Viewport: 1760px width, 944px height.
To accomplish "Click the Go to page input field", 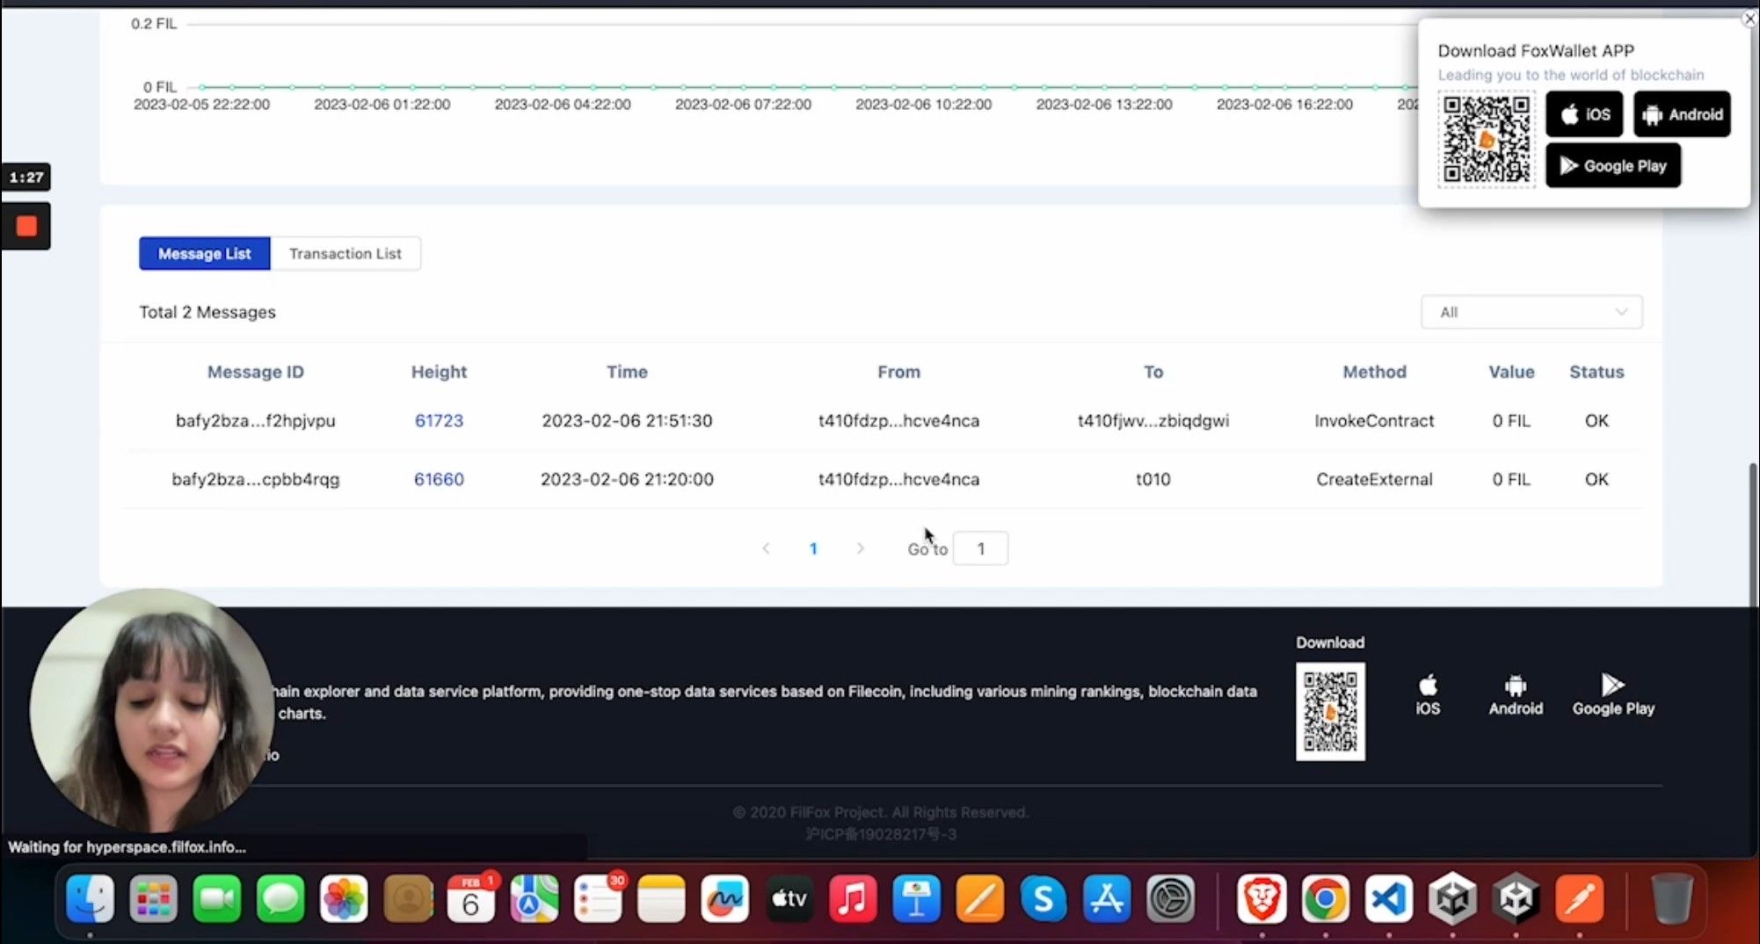I will click(x=980, y=548).
